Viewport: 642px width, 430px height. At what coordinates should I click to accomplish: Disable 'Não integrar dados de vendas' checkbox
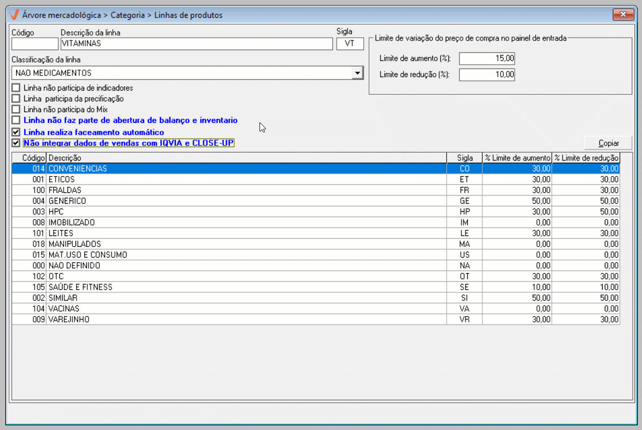click(16, 143)
